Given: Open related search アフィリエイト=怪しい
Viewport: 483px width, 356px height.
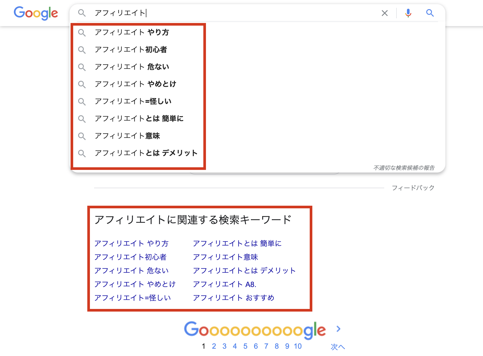Looking at the screenshot, I should (x=133, y=298).
